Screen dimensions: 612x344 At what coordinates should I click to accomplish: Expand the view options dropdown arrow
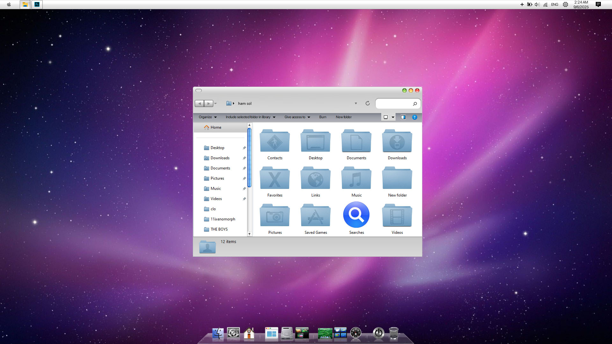click(x=393, y=117)
